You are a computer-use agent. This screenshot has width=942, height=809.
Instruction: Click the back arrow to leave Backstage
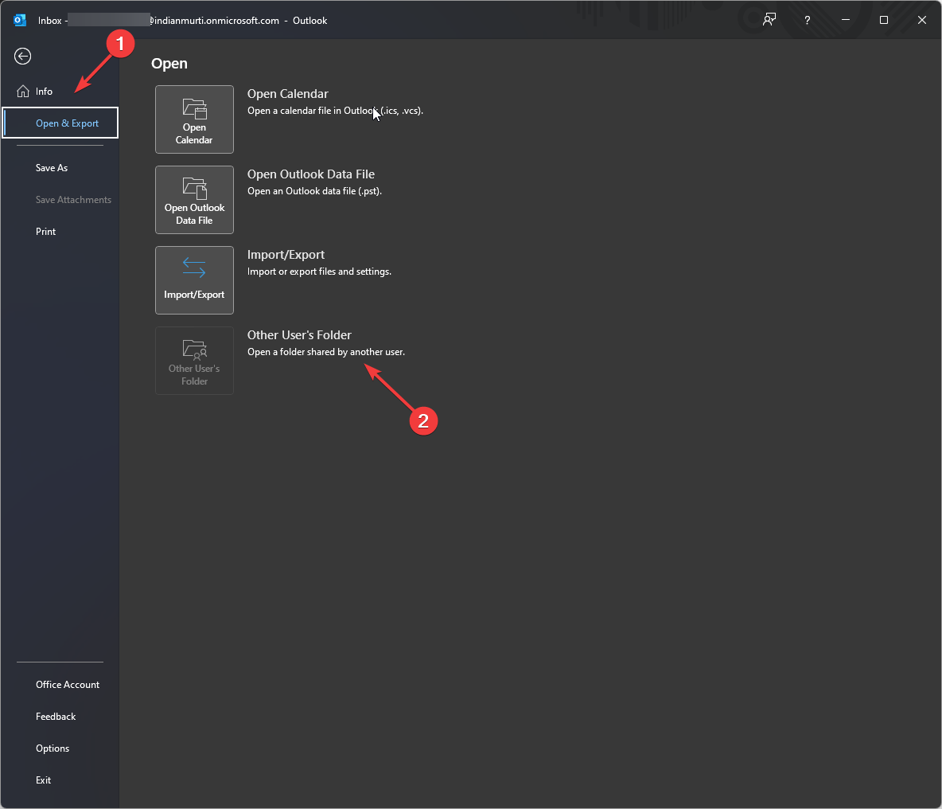coord(23,57)
